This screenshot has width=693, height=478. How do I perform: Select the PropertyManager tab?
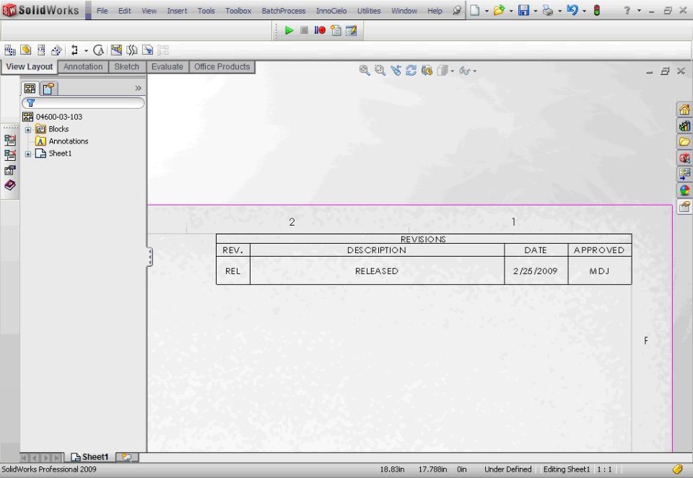[48, 88]
